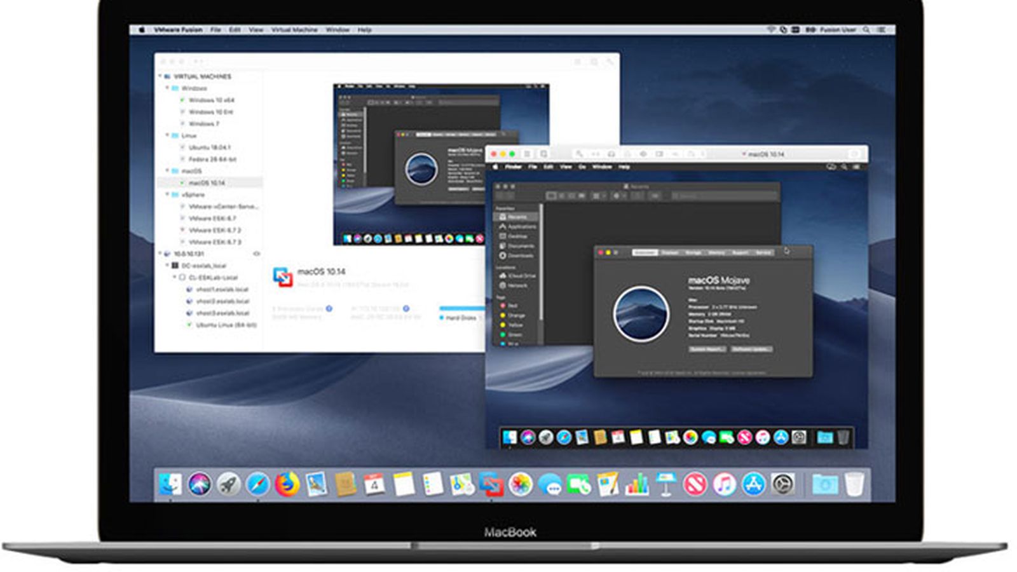Click the macOS 10.14 VM preview thumbnail

click(x=440, y=164)
